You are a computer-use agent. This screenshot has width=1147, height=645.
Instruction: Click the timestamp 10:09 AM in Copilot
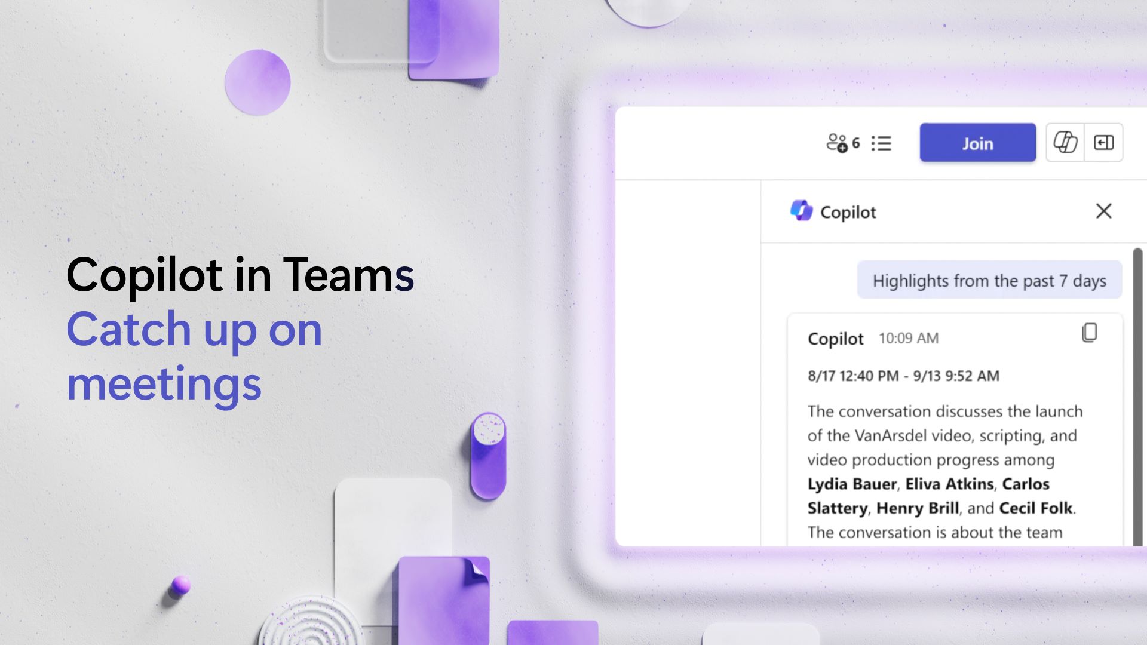tap(908, 338)
